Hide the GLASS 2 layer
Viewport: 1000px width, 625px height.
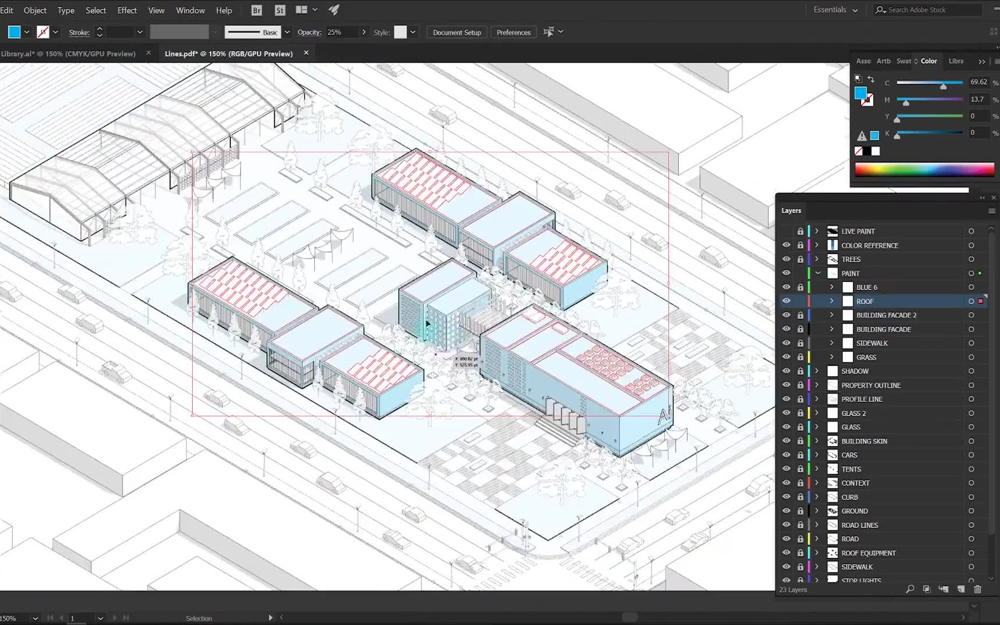(x=786, y=413)
